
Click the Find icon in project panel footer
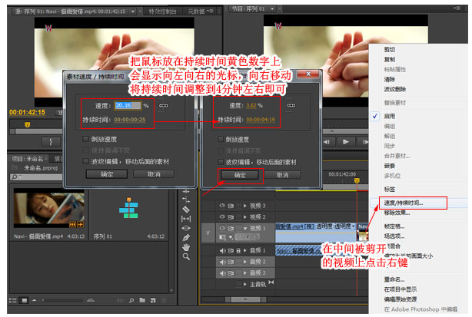click(131, 300)
